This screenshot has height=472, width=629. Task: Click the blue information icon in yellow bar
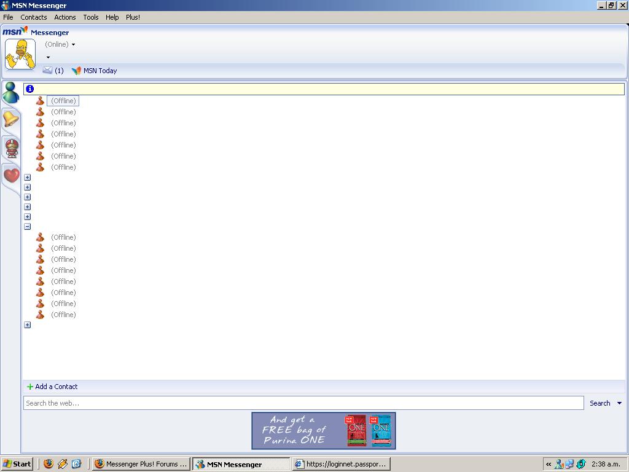coord(29,89)
